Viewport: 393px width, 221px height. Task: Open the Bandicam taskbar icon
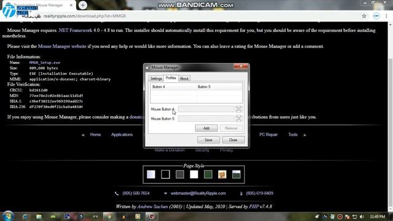(152, 217)
